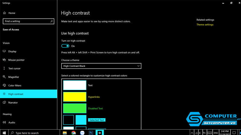
Task: Choose the green Disabled Text swatch
Action: [75, 108]
